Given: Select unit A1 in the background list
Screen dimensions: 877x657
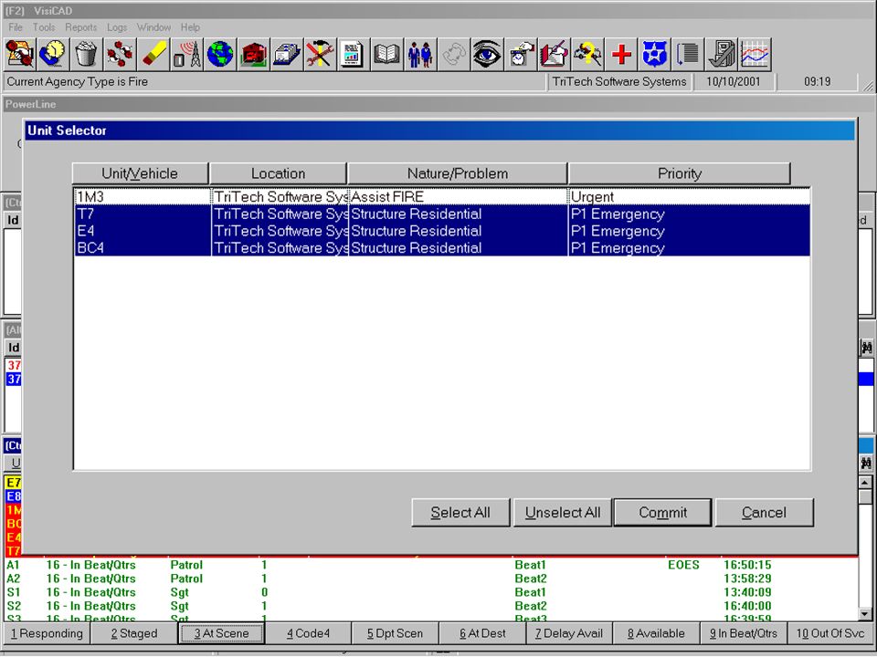Looking at the screenshot, I should pos(430,565).
